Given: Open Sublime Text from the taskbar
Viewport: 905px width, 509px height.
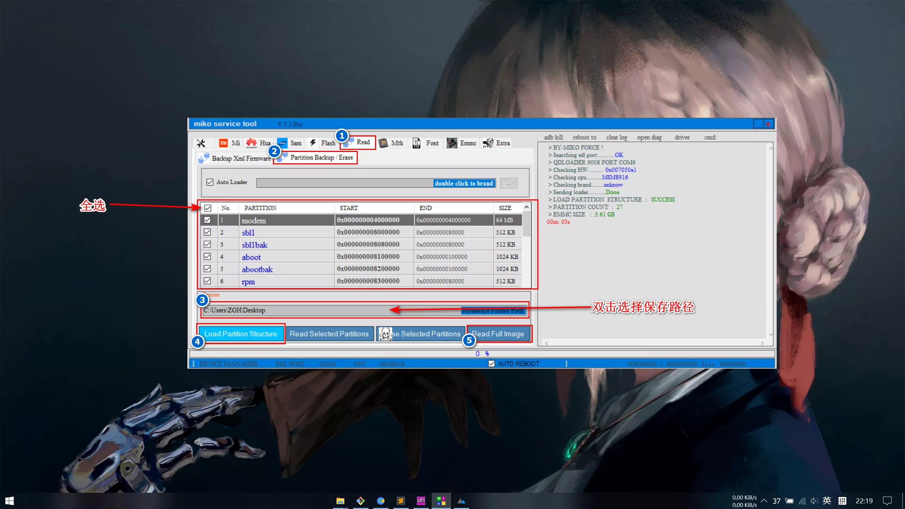Looking at the screenshot, I should 401,501.
